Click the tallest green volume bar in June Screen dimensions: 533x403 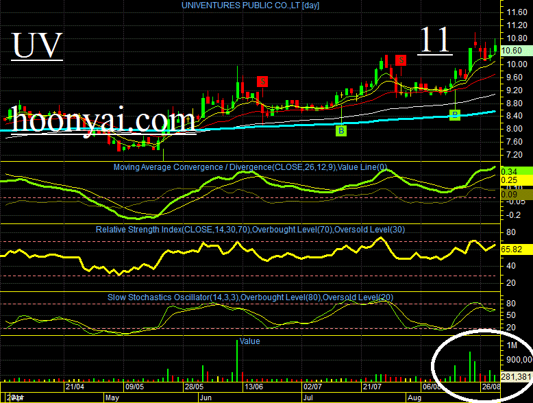(237, 361)
